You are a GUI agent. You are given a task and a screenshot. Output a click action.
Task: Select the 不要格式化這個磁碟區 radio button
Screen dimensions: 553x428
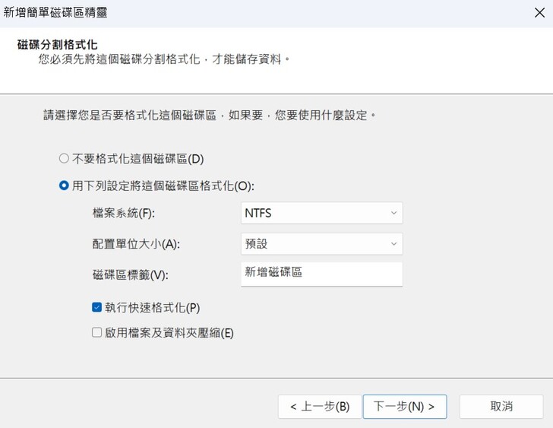[x=64, y=159]
